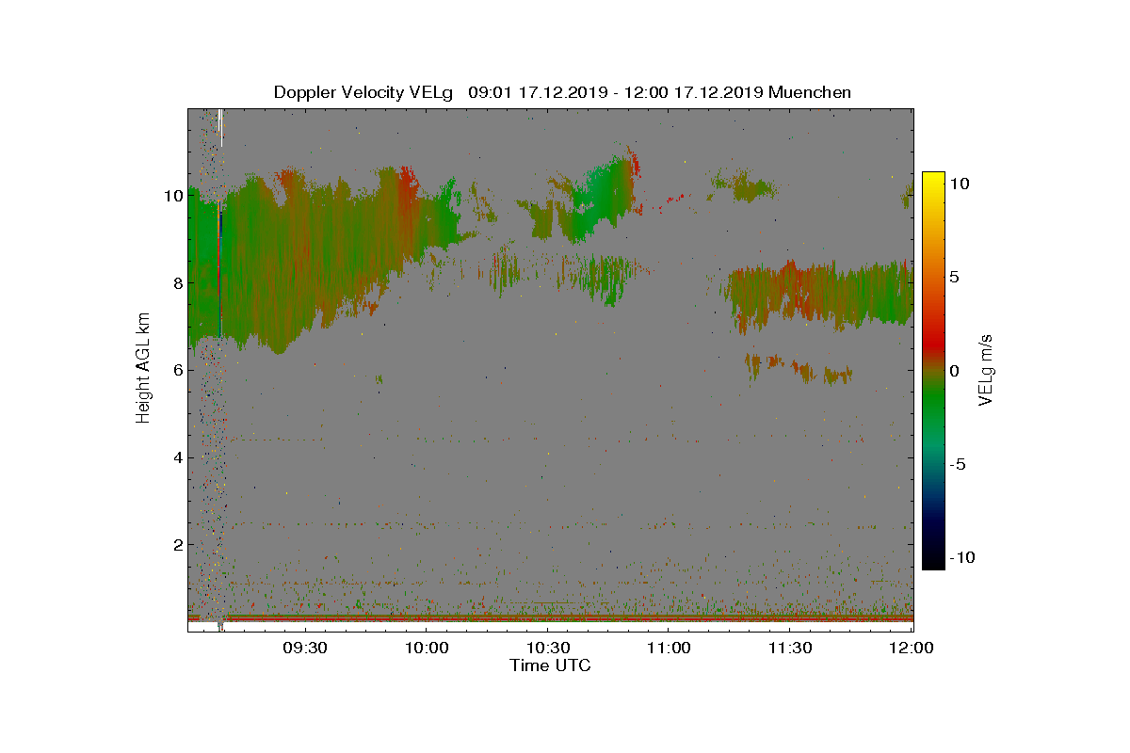
Task: Click the 12:00 time tick label
Action: tap(911, 649)
